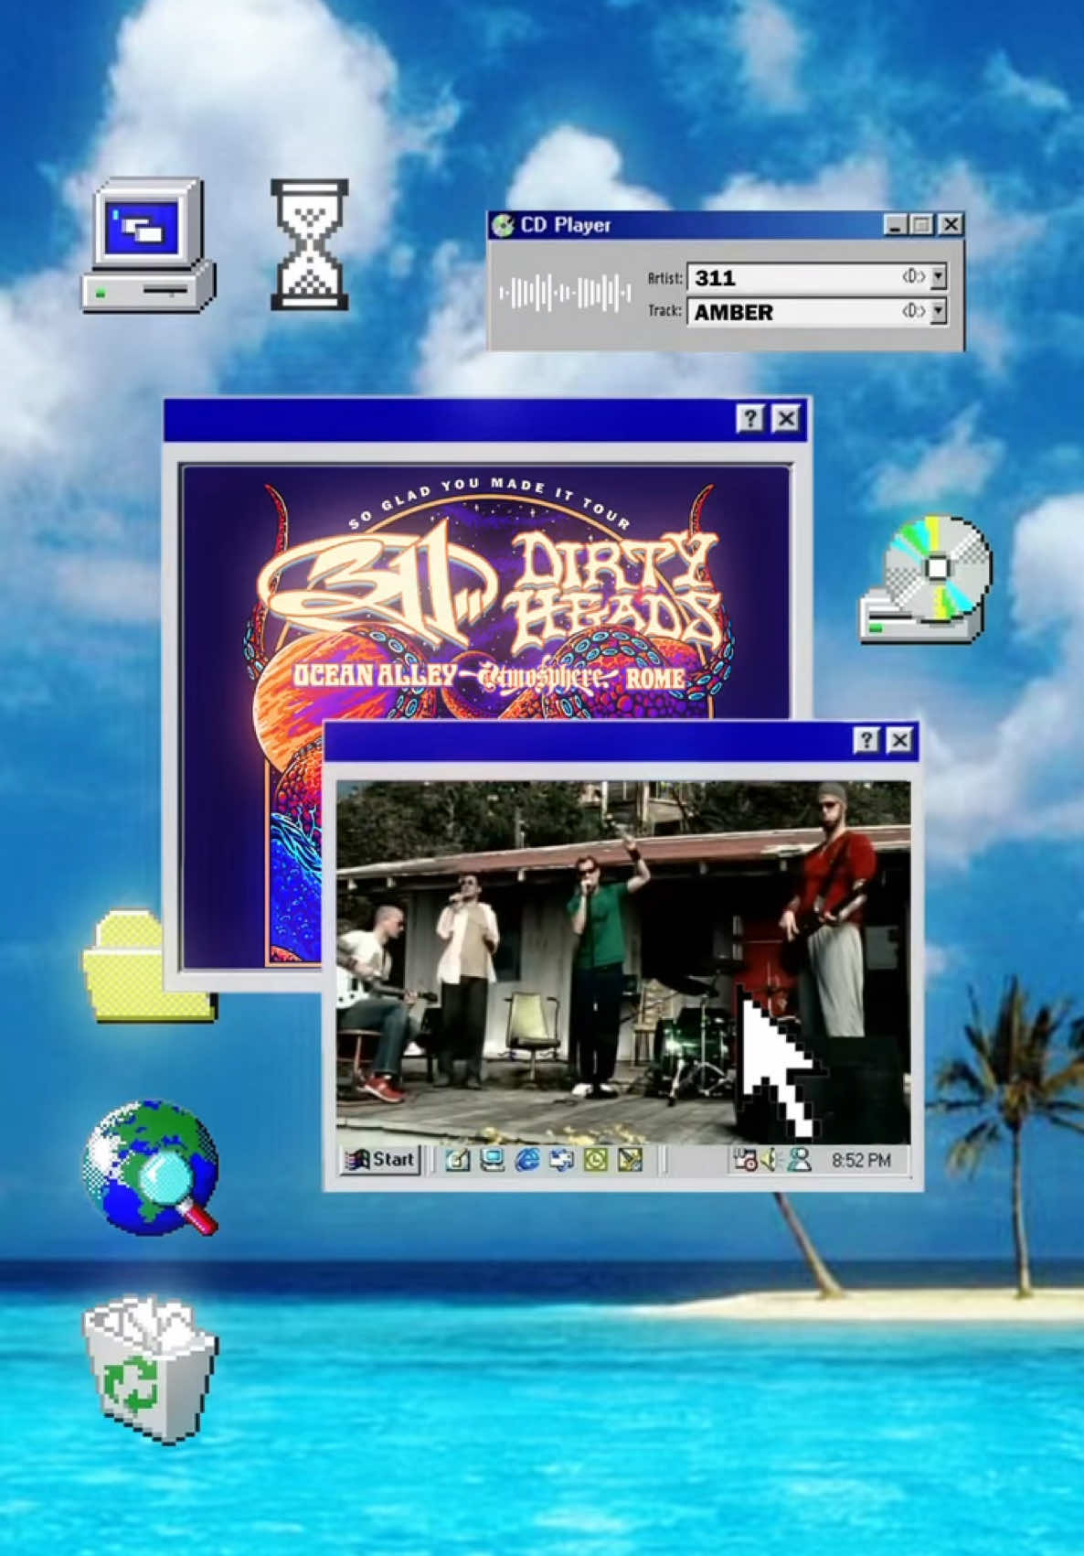The height and width of the screenshot is (1556, 1084).
Task: Click the hourglass icon on the desktop
Action: (310, 244)
